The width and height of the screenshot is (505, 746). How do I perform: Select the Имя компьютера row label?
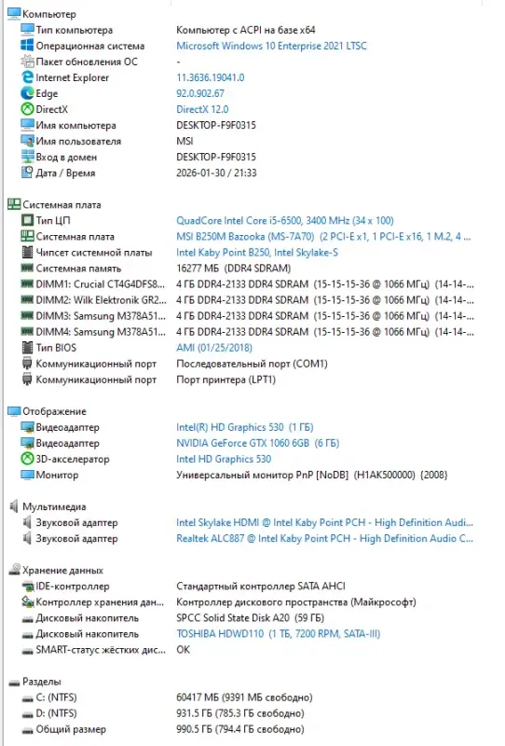[x=75, y=125]
